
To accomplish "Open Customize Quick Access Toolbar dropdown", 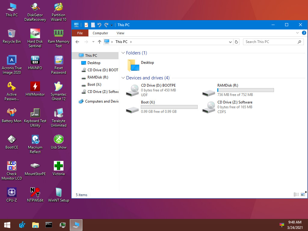I will click(112, 25).
